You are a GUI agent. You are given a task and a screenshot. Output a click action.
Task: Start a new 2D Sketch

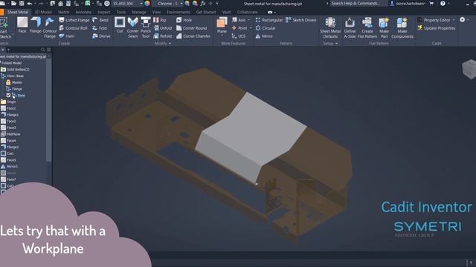point(5,27)
